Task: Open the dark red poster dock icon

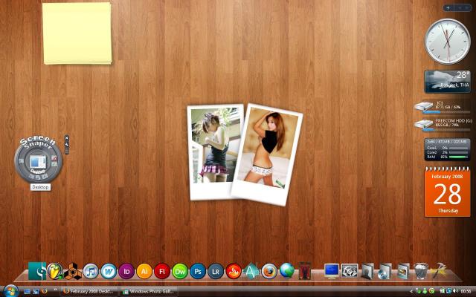Action: 304,271
